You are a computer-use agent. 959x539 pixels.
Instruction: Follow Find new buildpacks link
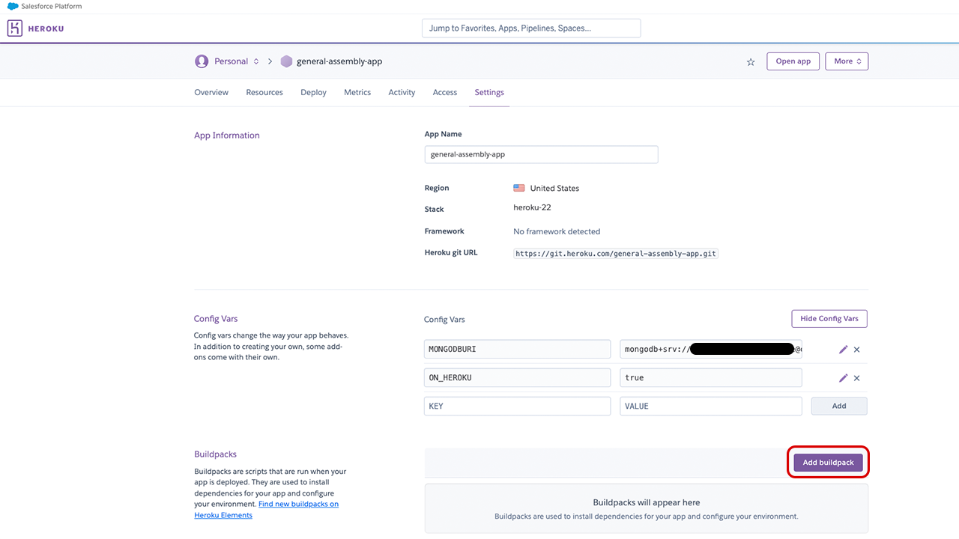(298, 505)
